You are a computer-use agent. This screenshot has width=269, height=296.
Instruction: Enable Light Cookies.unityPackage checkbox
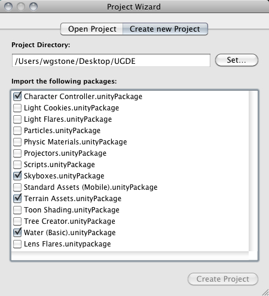17,108
